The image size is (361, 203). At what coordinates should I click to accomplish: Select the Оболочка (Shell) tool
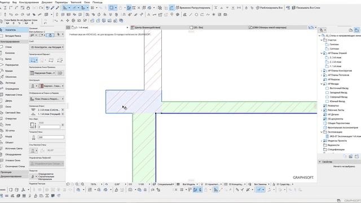(11, 77)
